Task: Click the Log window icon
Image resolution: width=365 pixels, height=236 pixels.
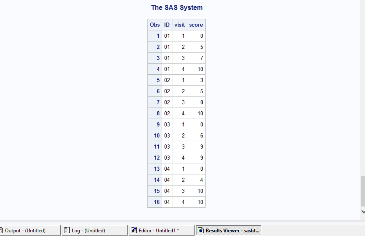Action: [66, 230]
